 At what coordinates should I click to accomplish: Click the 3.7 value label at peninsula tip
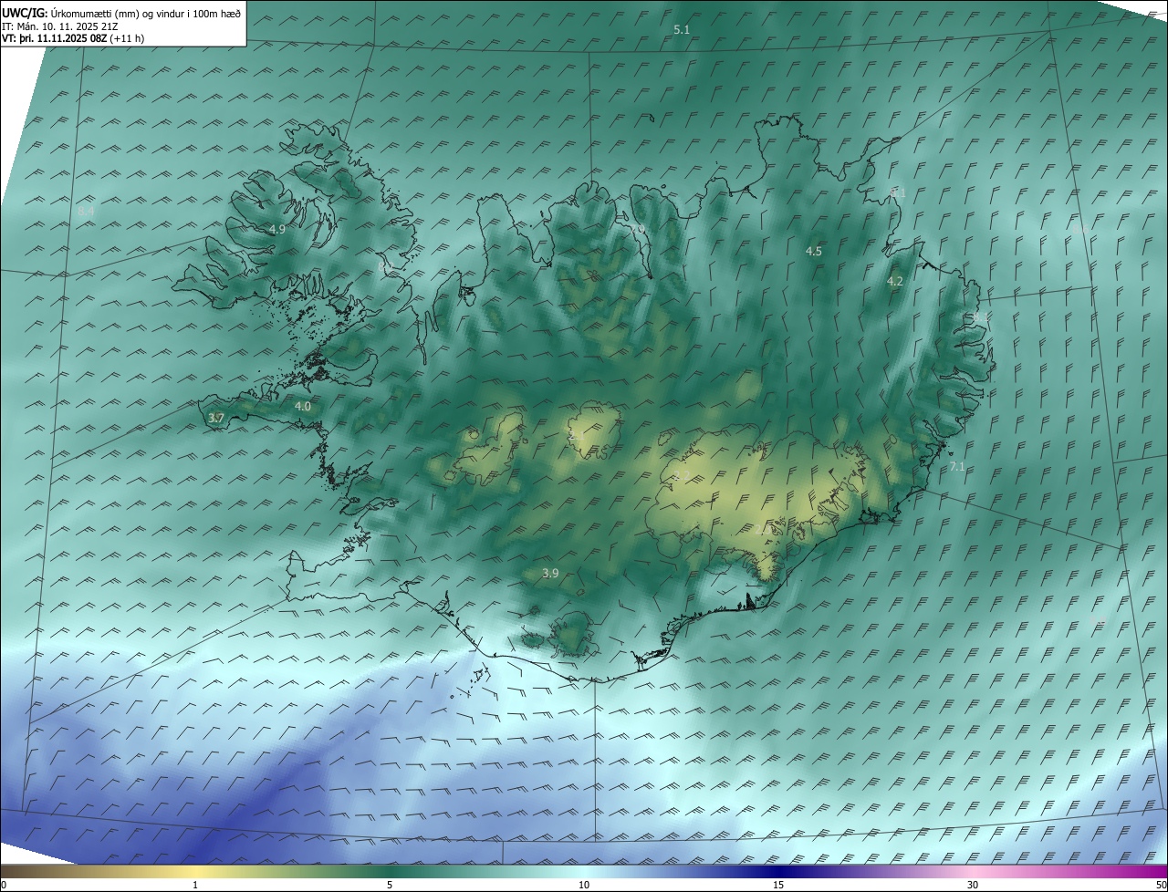[x=216, y=418]
